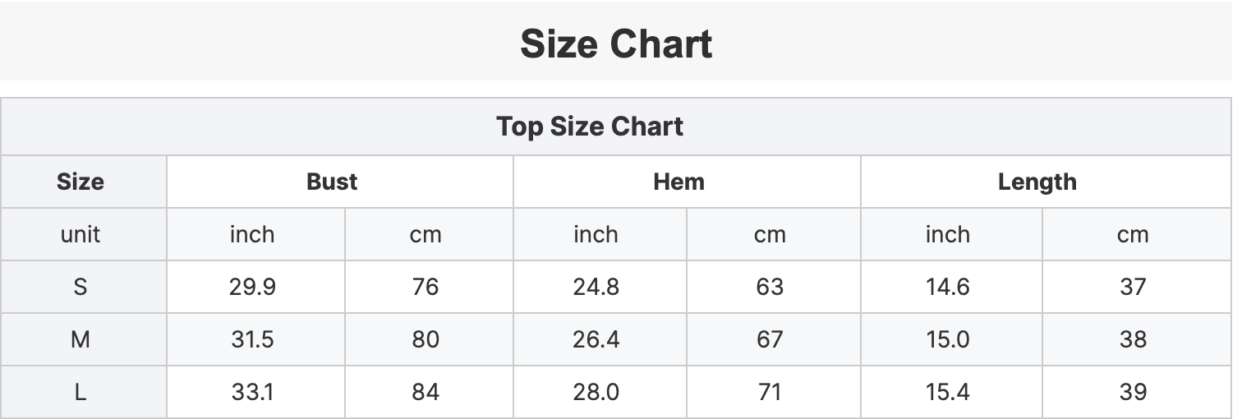The image size is (1242, 419).
Task: Select the S size row label
Action: pos(80,287)
